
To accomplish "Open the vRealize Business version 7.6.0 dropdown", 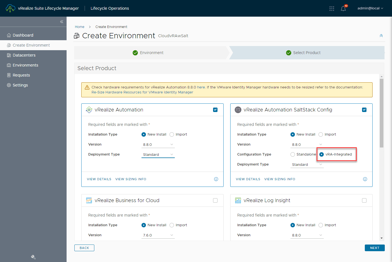I will pos(158,235).
